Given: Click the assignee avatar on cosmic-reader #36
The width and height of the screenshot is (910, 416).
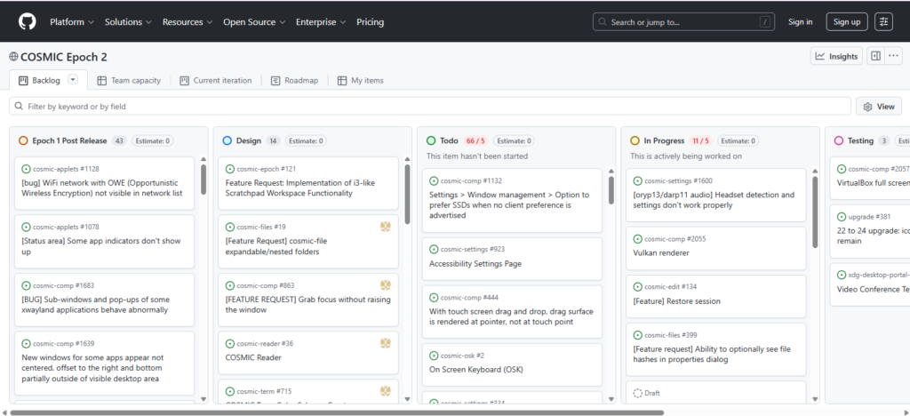Looking at the screenshot, I should click(386, 343).
